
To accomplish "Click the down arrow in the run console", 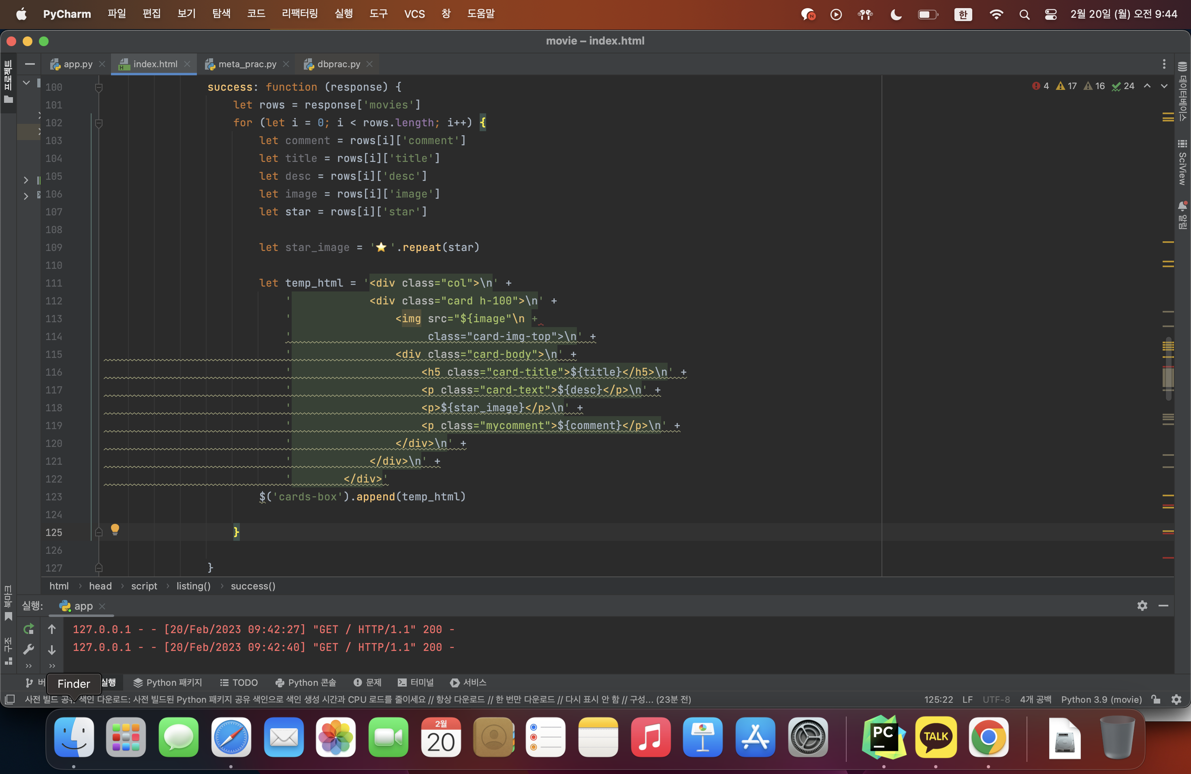I will 51,649.
